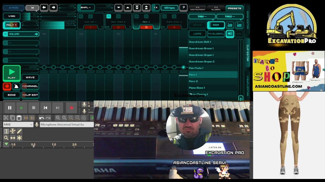Image resolution: width=325 pixels, height=182 pixels.
Task: Toggle the red record button in synth
Action: click(x=7, y=86)
